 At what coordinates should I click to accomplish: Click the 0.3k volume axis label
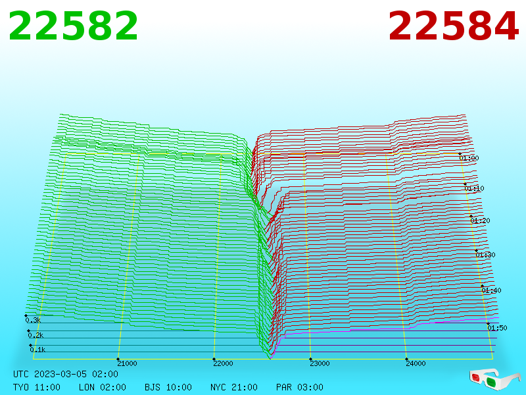pyautogui.click(x=33, y=320)
